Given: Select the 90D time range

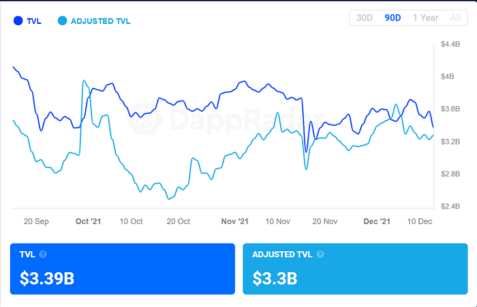Looking at the screenshot, I should point(393,18).
